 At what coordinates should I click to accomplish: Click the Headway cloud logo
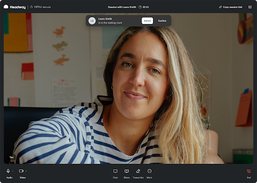coord(6,7)
